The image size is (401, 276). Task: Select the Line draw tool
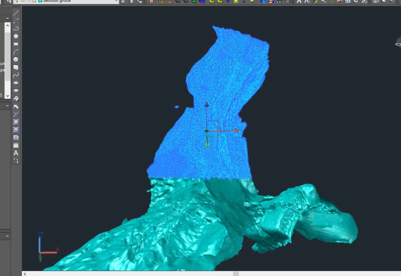tap(16, 13)
